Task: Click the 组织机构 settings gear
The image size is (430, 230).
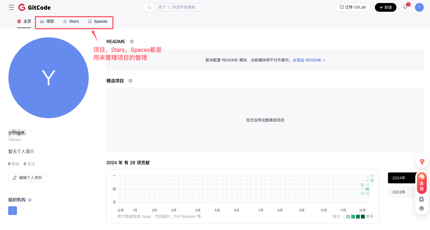Action: pyautogui.click(x=30, y=200)
